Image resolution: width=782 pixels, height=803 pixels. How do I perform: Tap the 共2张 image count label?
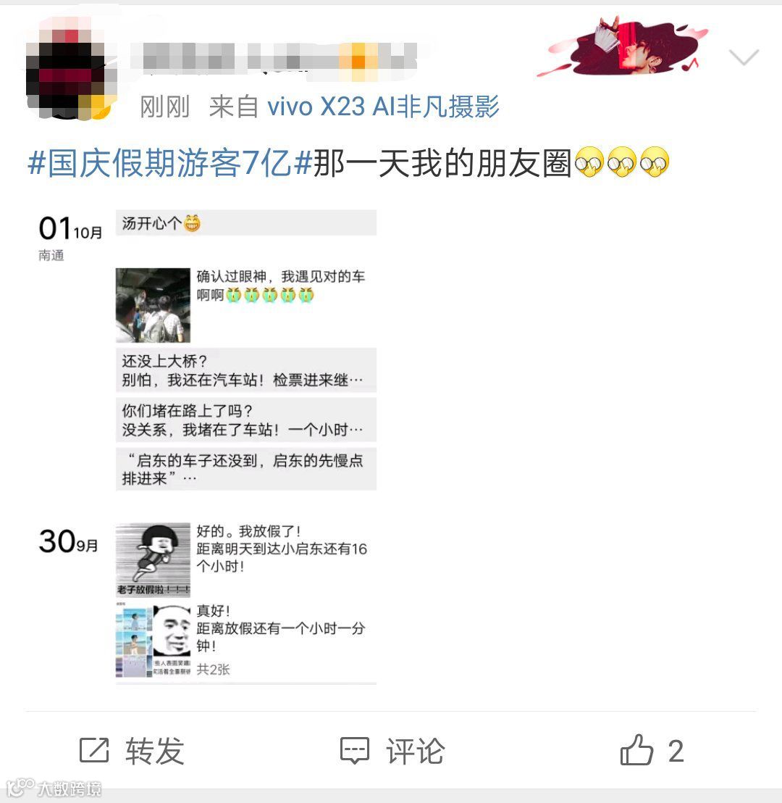point(213,670)
